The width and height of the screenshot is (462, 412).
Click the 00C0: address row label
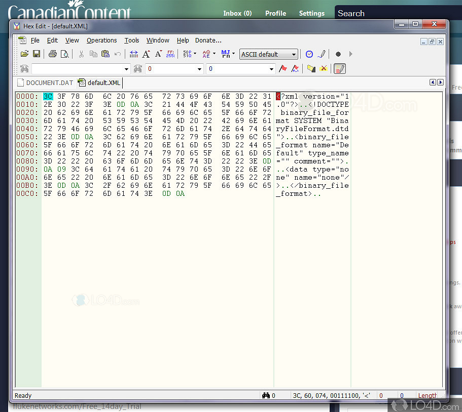tap(27, 193)
